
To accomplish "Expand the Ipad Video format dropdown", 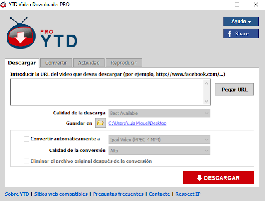I will coord(159,140).
